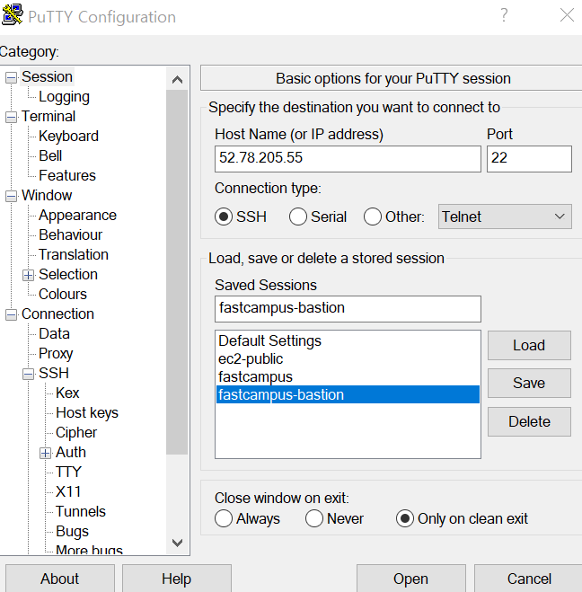Open the Features category
Viewport: 582px width, 592px height.
[67, 175]
